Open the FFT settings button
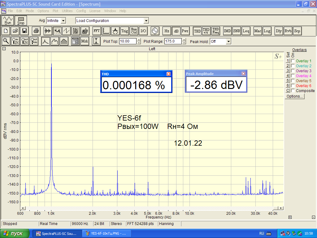 97,31
